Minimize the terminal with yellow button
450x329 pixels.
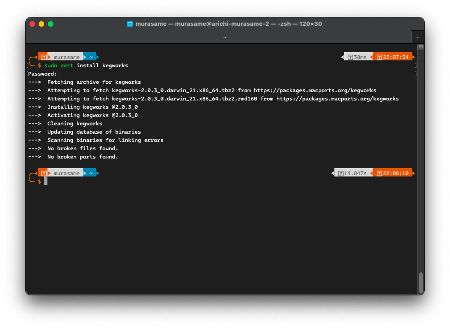tap(41, 24)
